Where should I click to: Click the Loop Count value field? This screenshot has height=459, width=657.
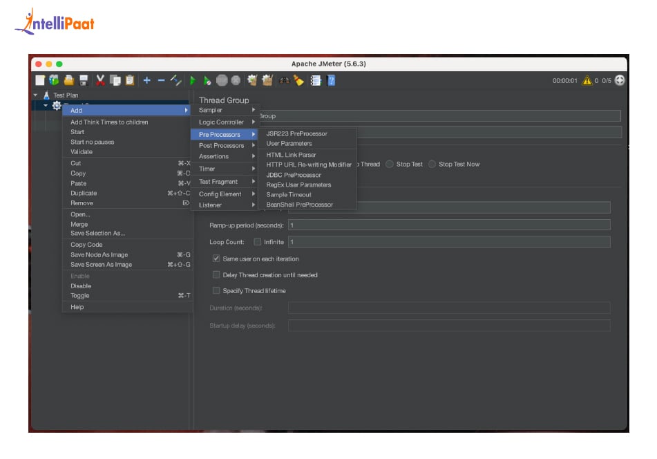(449, 242)
